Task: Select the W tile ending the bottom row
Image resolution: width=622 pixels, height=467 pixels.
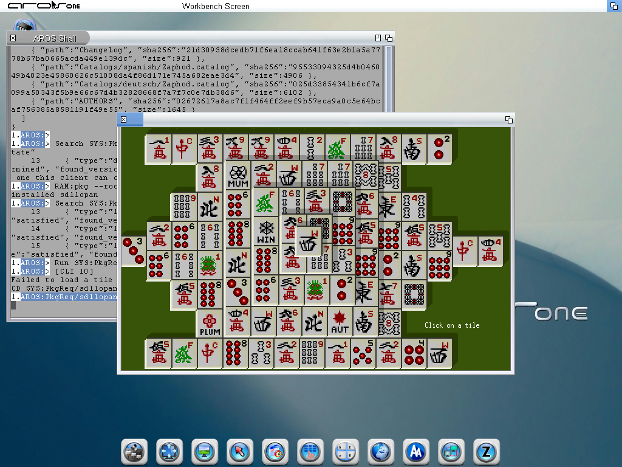Action: (x=439, y=354)
